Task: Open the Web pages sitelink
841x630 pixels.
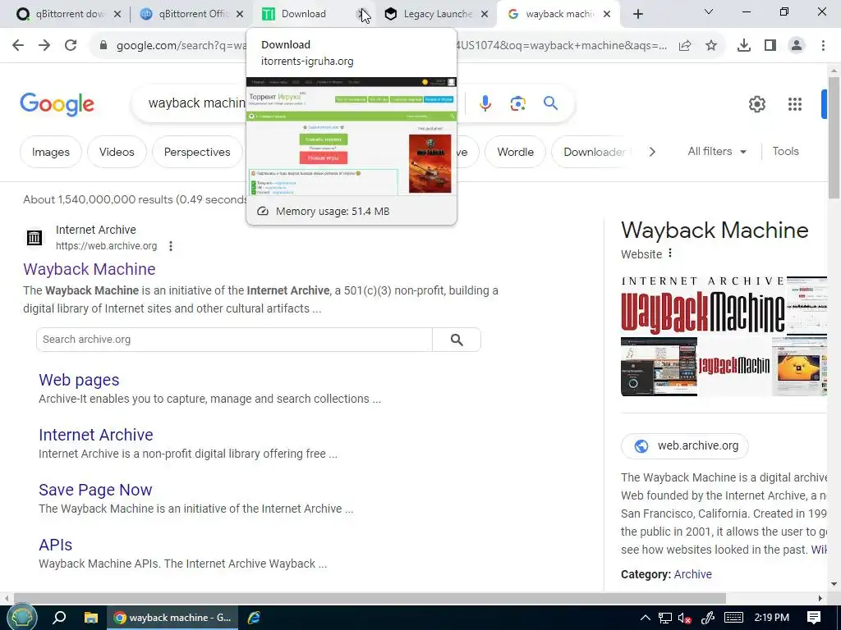Action: click(x=79, y=380)
